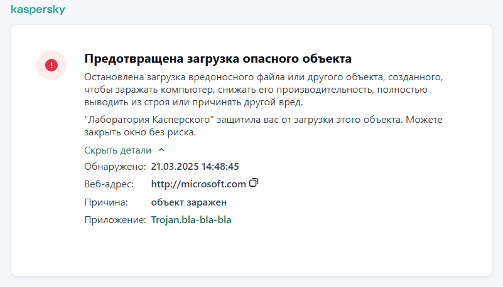Click the reason value 'объект заражен'
Image resolution: width=503 pixels, height=287 pixels.
(188, 202)
